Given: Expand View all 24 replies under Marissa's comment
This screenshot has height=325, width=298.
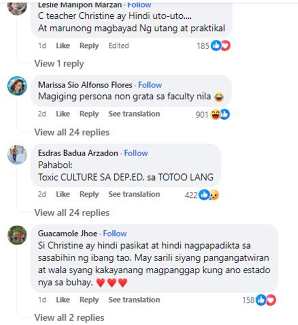Looking at the screenshot, I should [x=72, y=132].
